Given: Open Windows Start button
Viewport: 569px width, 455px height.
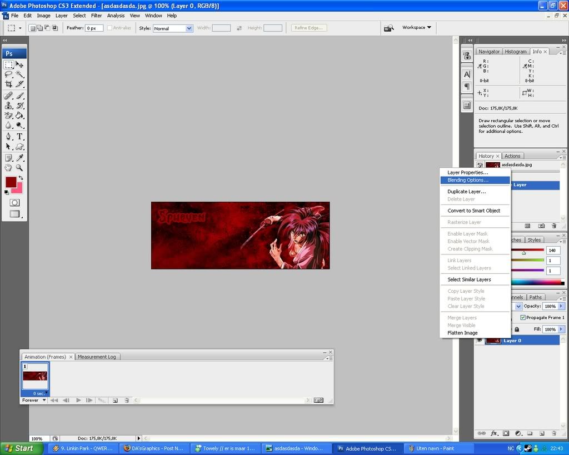Looking at the screenshot, I should (22, 448).
